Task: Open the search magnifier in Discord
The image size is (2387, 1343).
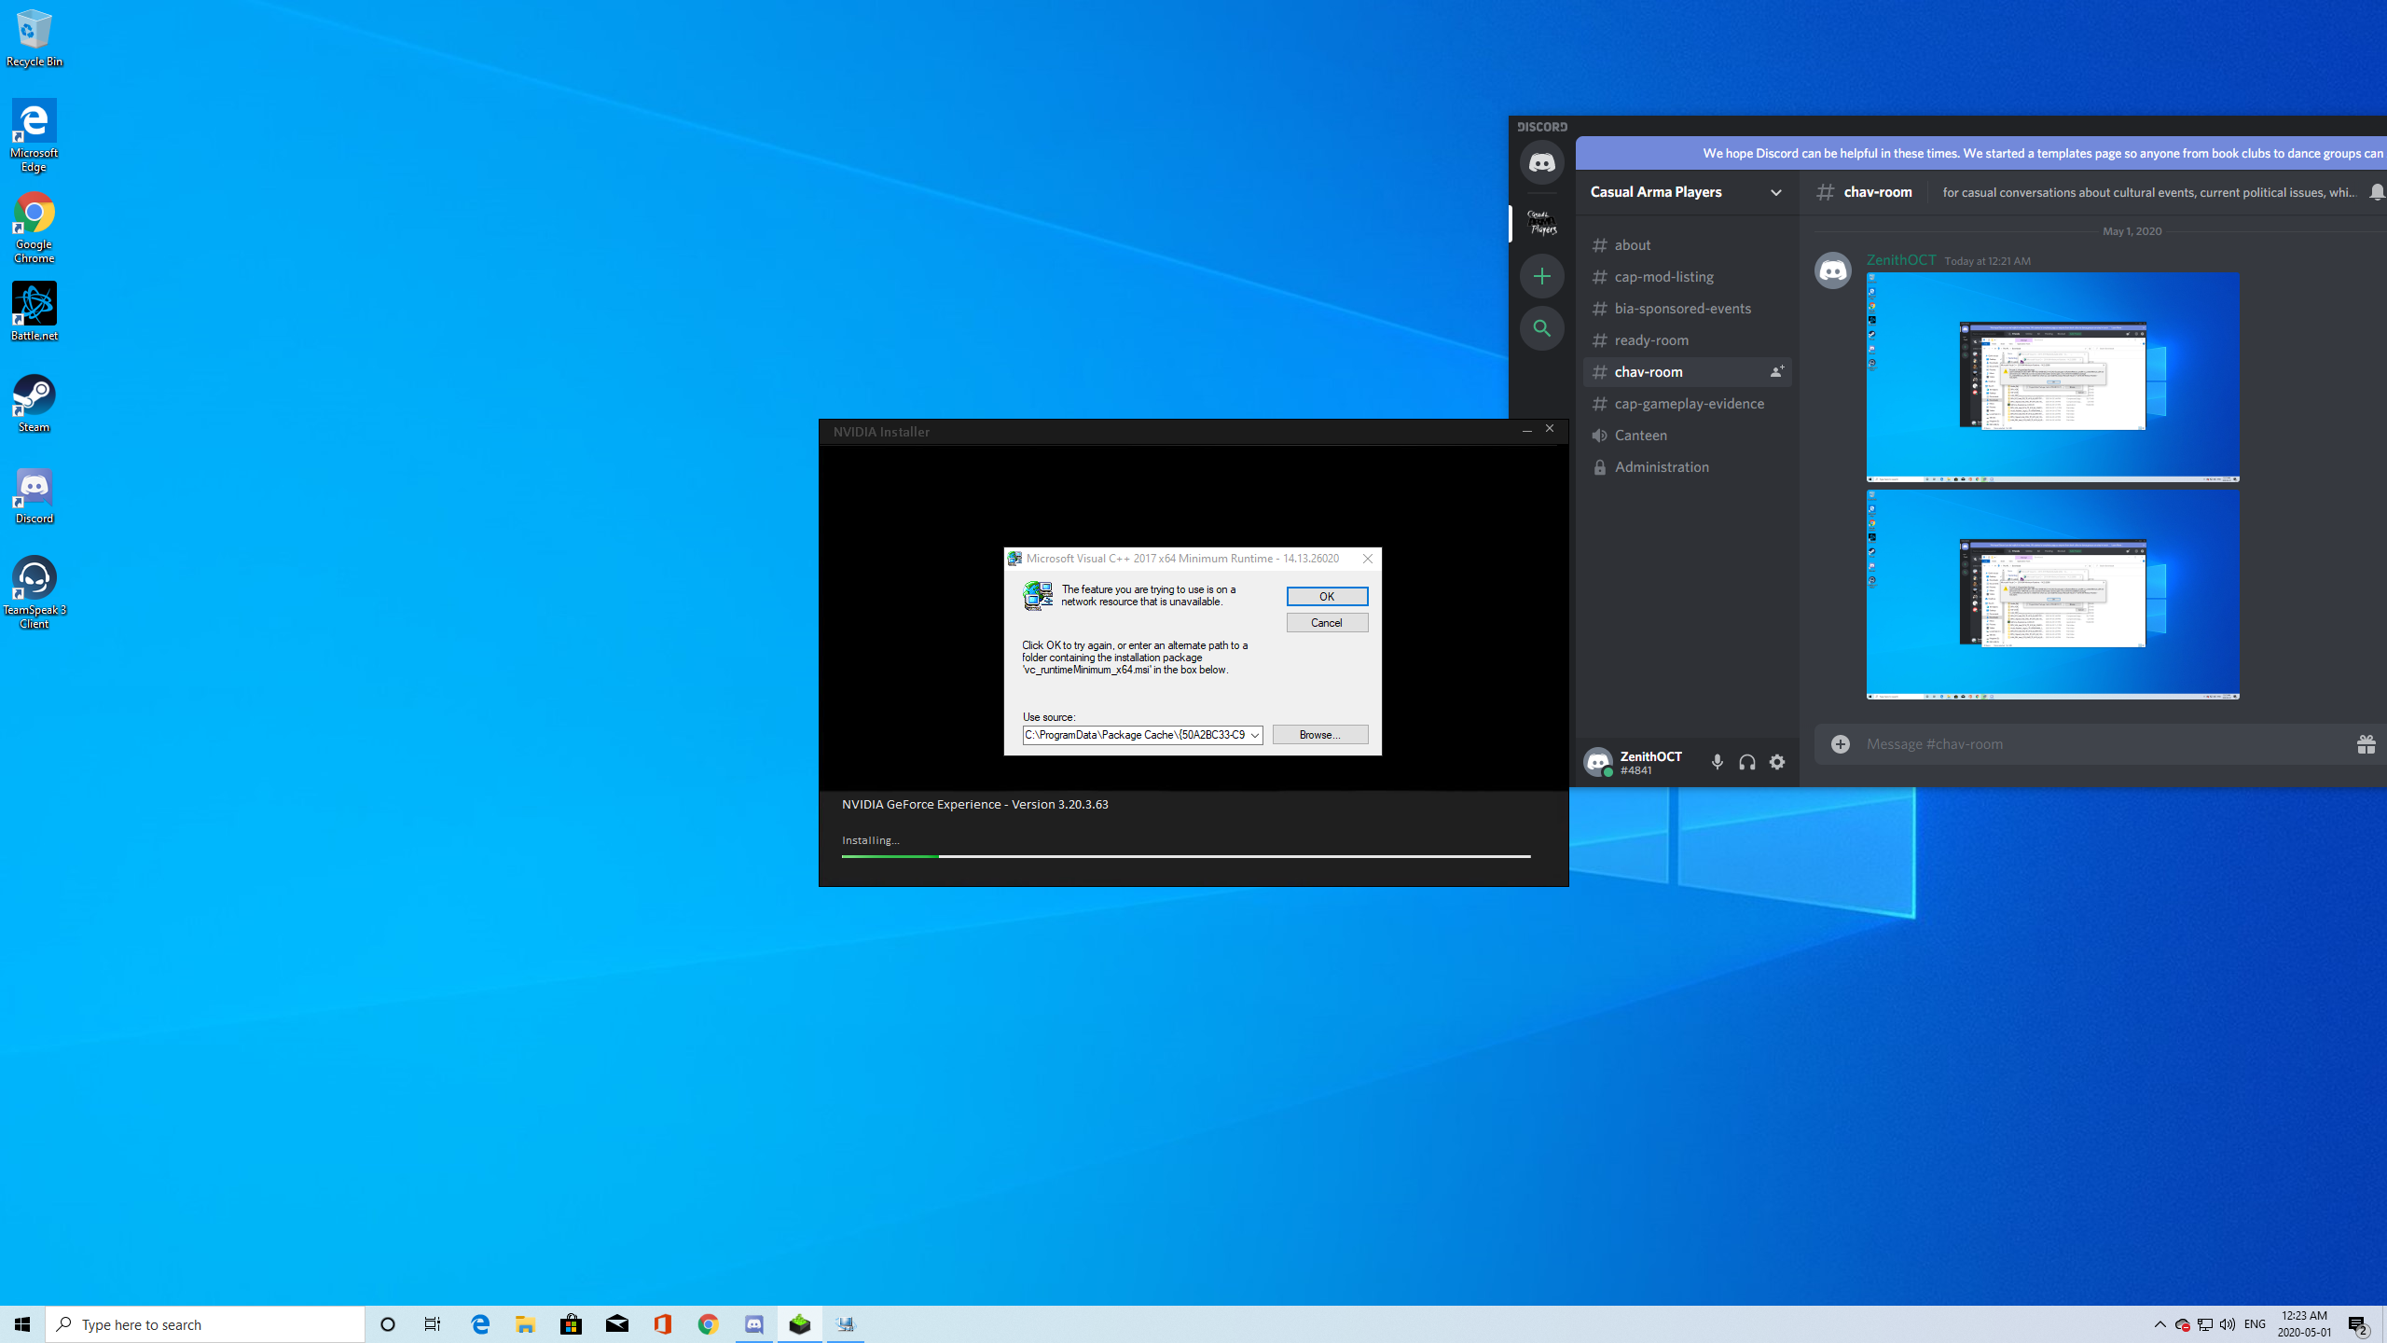Action: point(1542,328)
